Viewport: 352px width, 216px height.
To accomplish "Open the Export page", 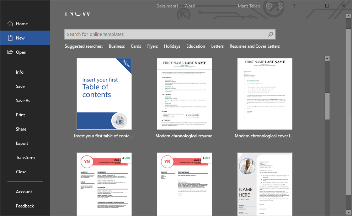I will pos(22,143).
